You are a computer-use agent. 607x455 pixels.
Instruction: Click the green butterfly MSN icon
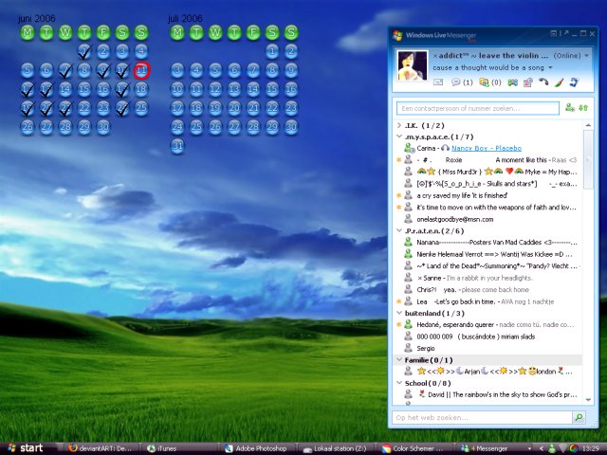pos(512,82)
